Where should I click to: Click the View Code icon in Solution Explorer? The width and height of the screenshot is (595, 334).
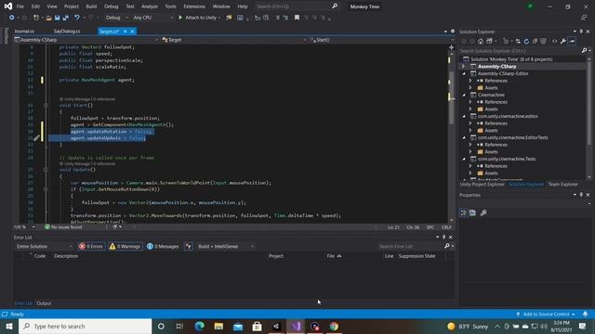(554, 41)
